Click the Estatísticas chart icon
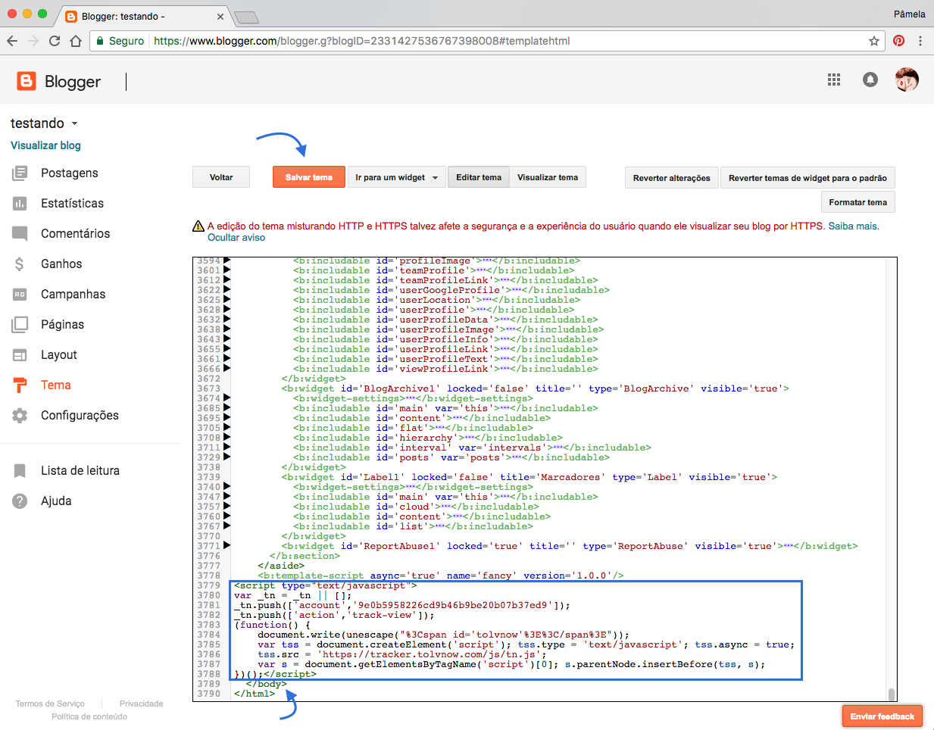This screenshot has width=934, height=730. pyautogui.click(x=20, y=204)
